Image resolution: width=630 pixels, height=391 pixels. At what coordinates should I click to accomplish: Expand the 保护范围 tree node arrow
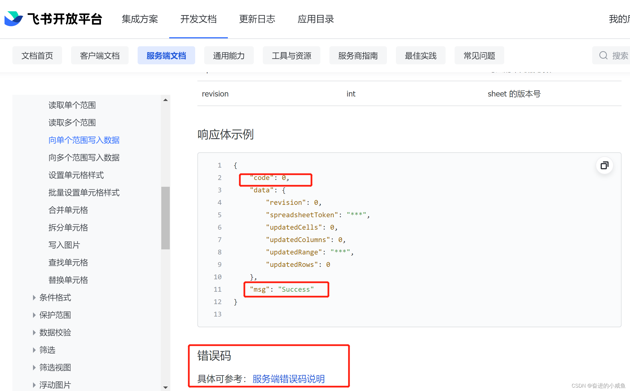click(34, 315)
